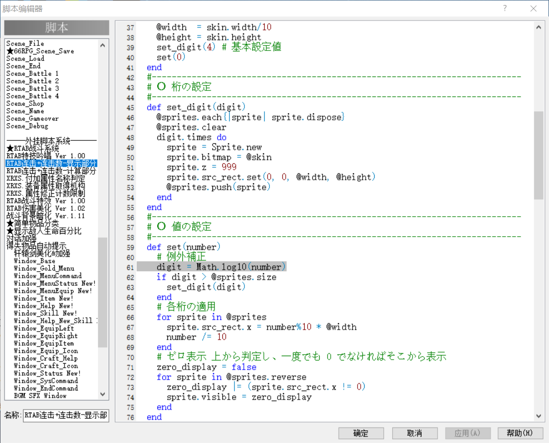
Task: Click the code editor scroll-down arrow
Action: [x=539, y=416]
